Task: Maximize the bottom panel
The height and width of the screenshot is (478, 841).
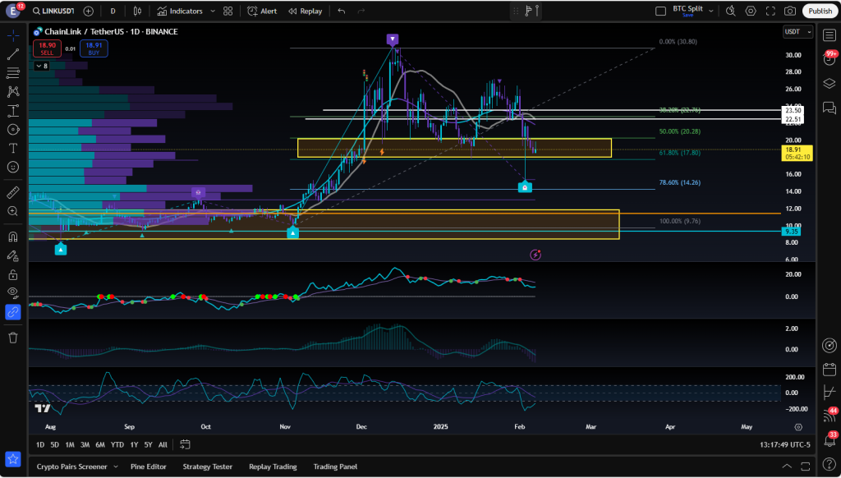Action: pos(806,467)
